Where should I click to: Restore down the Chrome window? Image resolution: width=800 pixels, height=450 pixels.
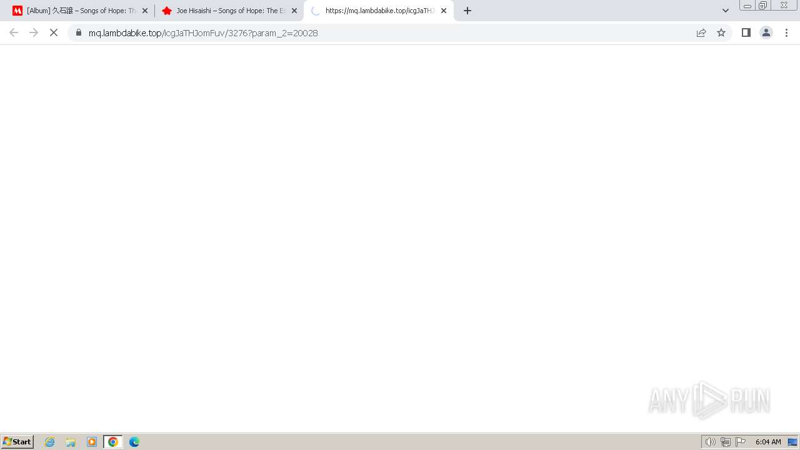[x=762, y=6]
